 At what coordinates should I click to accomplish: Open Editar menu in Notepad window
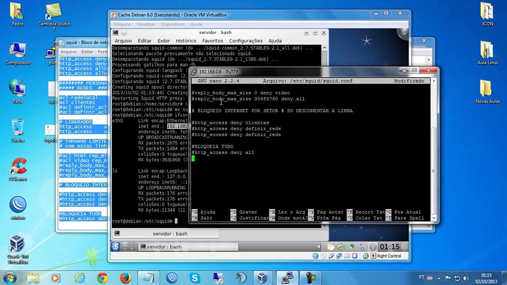[87, 52]
